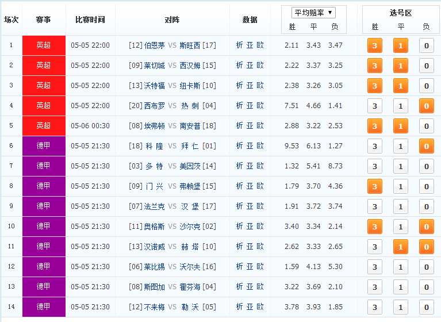Open team link 美因茨
The width and height of the screenshot is (441, 322).
tap(190, 166)
